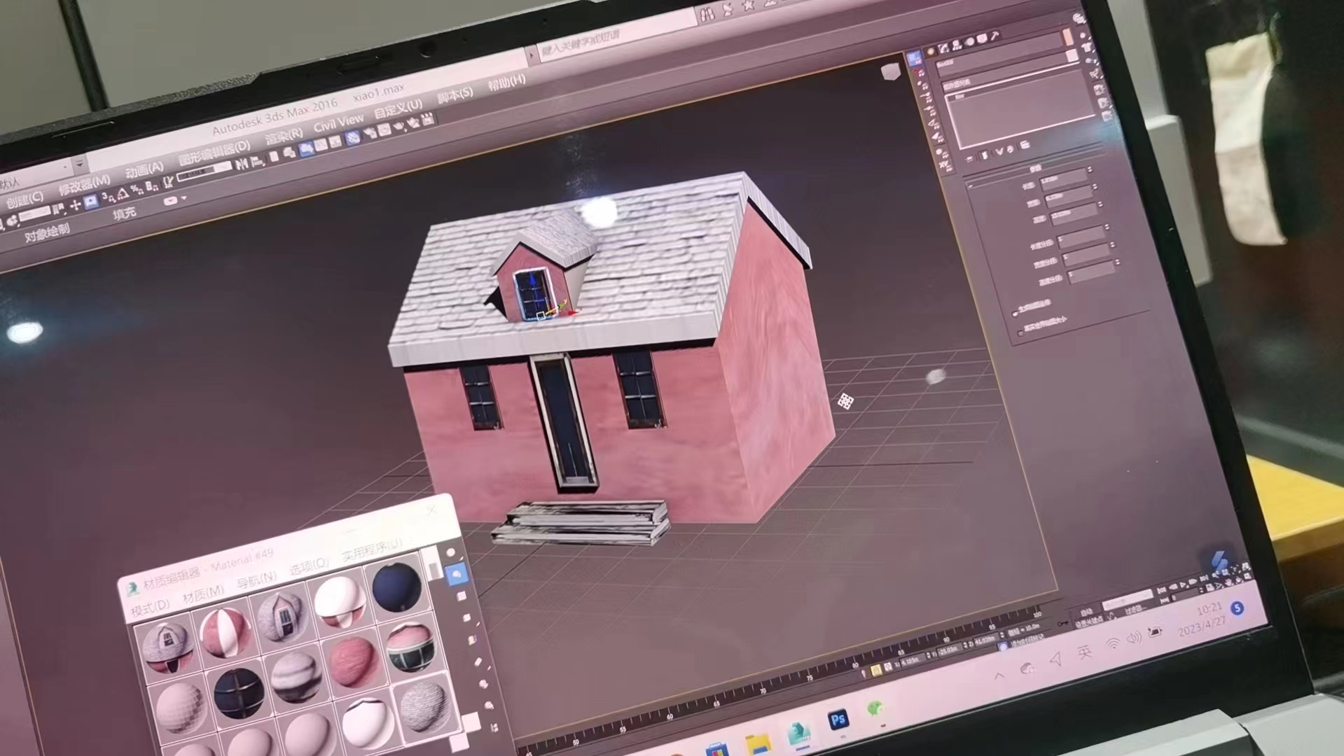Click the configure modifier sets icon

point(1025,145)
